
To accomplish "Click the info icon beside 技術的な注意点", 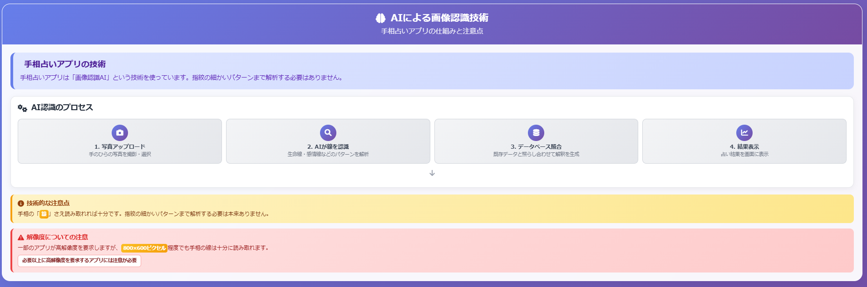I will tap(21, 204).
